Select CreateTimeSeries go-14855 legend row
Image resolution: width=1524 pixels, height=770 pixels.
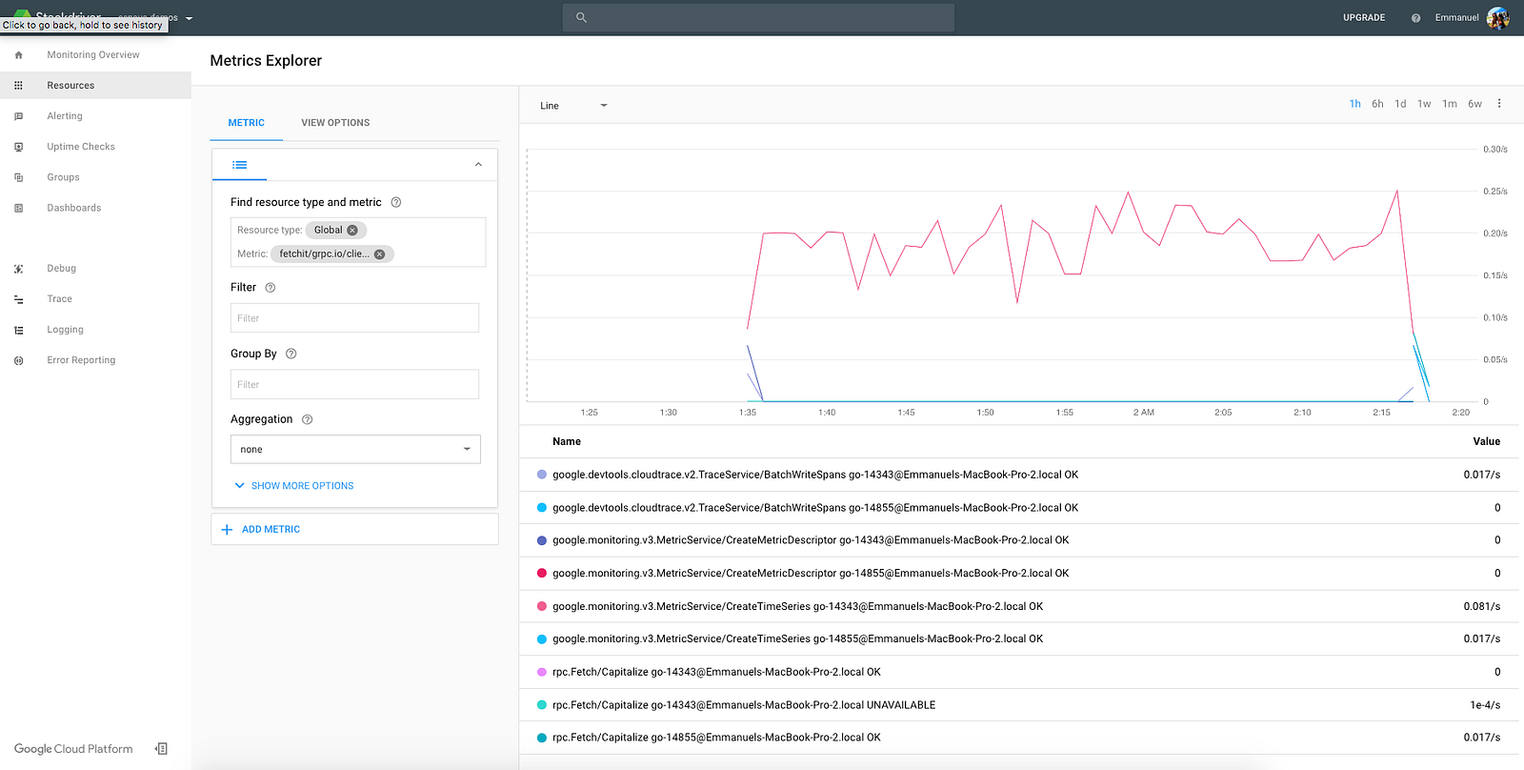pyautogui.click(x=1019, y=639)
